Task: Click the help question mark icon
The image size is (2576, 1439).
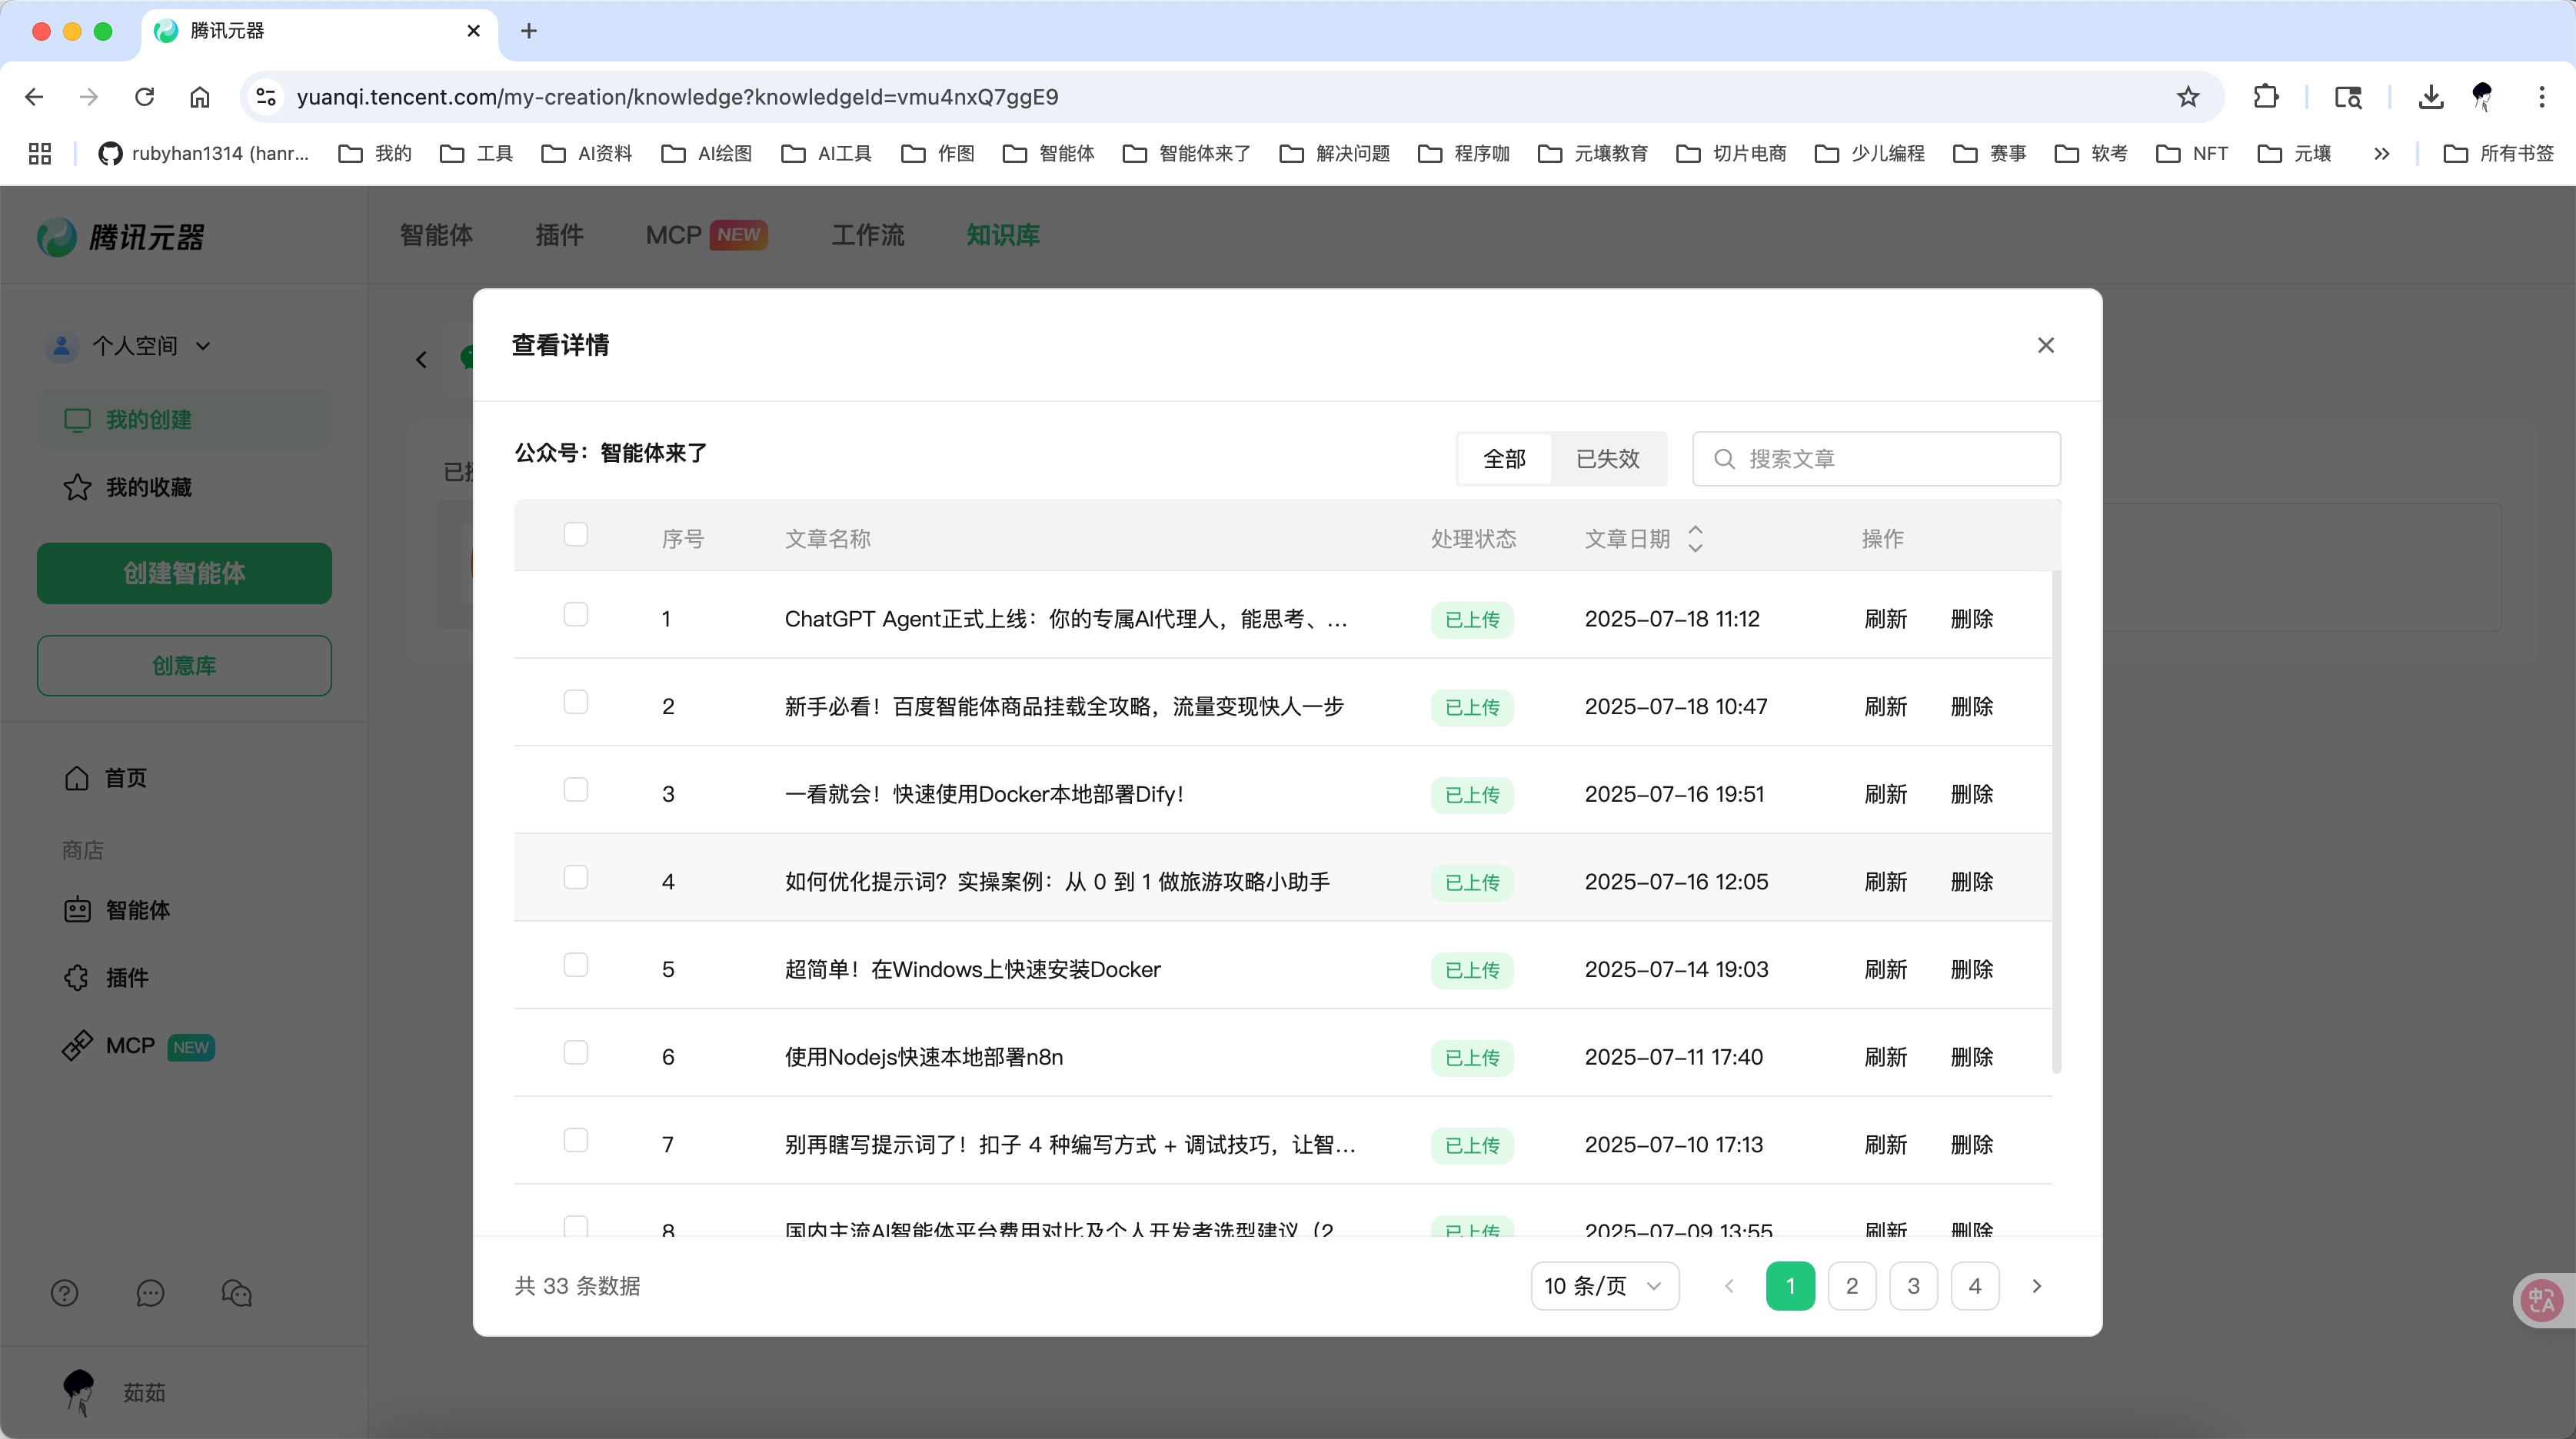Action: pos(63,1293)
